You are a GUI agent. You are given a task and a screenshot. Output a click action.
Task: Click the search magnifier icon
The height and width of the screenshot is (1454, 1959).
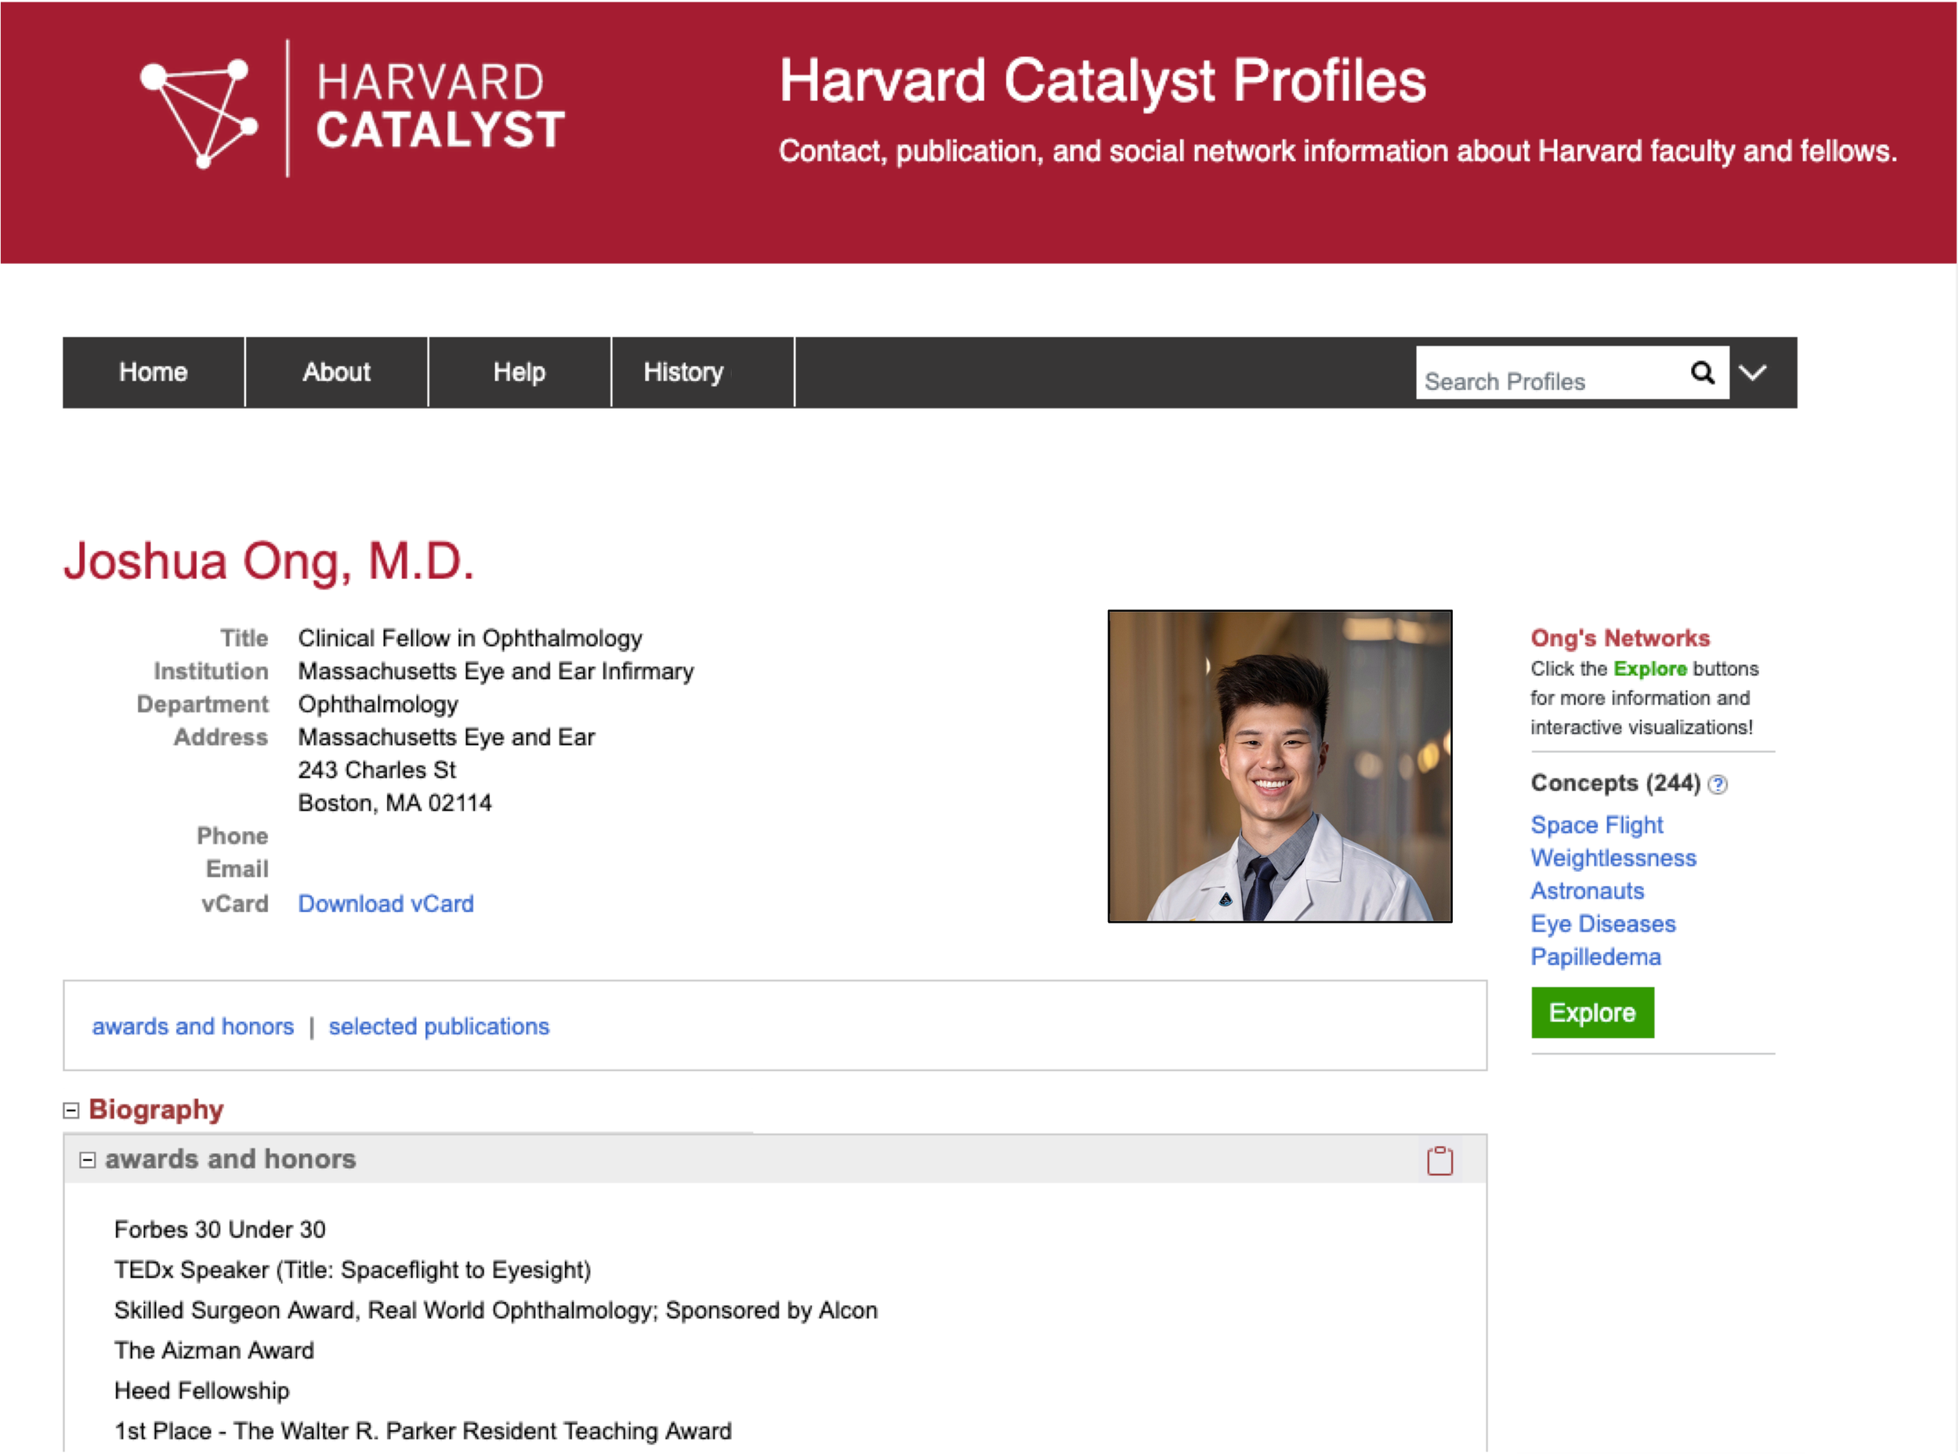click(x=1702, y=373)
